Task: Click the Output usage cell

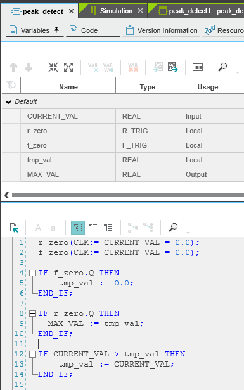Action: (x=207, y=174)
